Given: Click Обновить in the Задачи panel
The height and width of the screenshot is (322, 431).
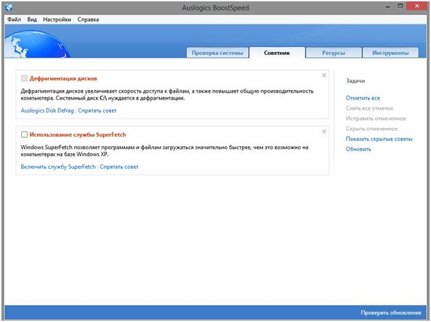Looking at the screenshot, I should (359, 149).
